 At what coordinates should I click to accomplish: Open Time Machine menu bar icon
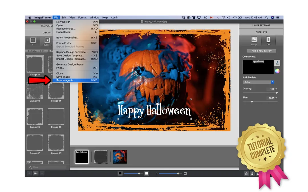[x=205, y=17]
